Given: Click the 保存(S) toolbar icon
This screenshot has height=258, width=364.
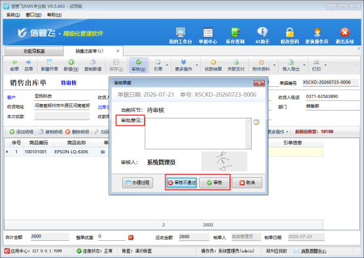Looking at the screenshot, I should pyautogui.click(x=116, y=65).
